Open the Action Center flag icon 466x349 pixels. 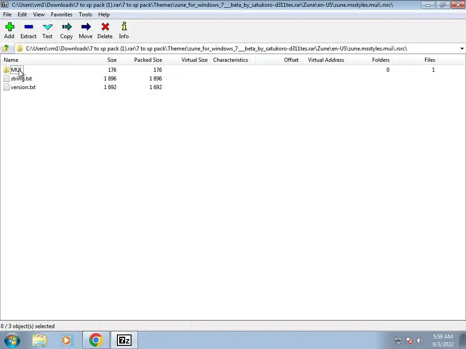click(409, 340)
